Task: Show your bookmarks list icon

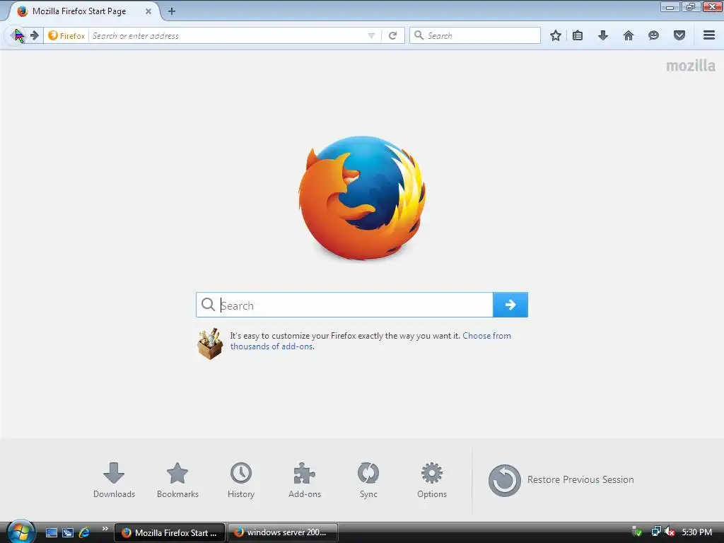Action: click(578, 35)
